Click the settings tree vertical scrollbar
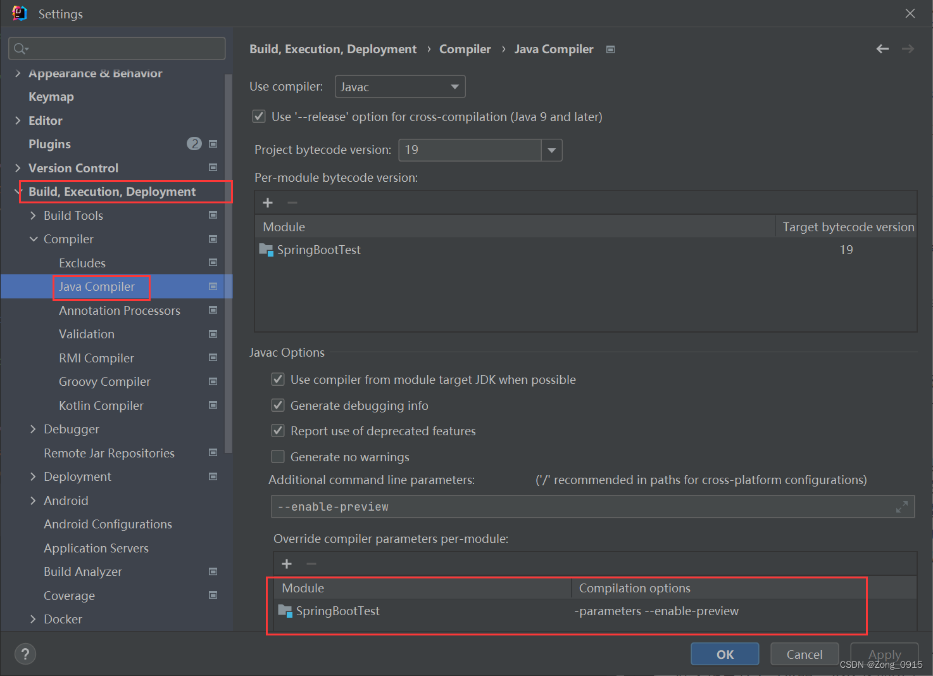The height and width of the screenshot is (676, 933). [229, 263]
